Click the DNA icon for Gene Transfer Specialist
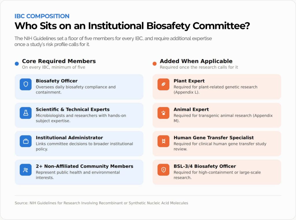Image resolution: width=296 pixels, height=220 pixels. 164,141
